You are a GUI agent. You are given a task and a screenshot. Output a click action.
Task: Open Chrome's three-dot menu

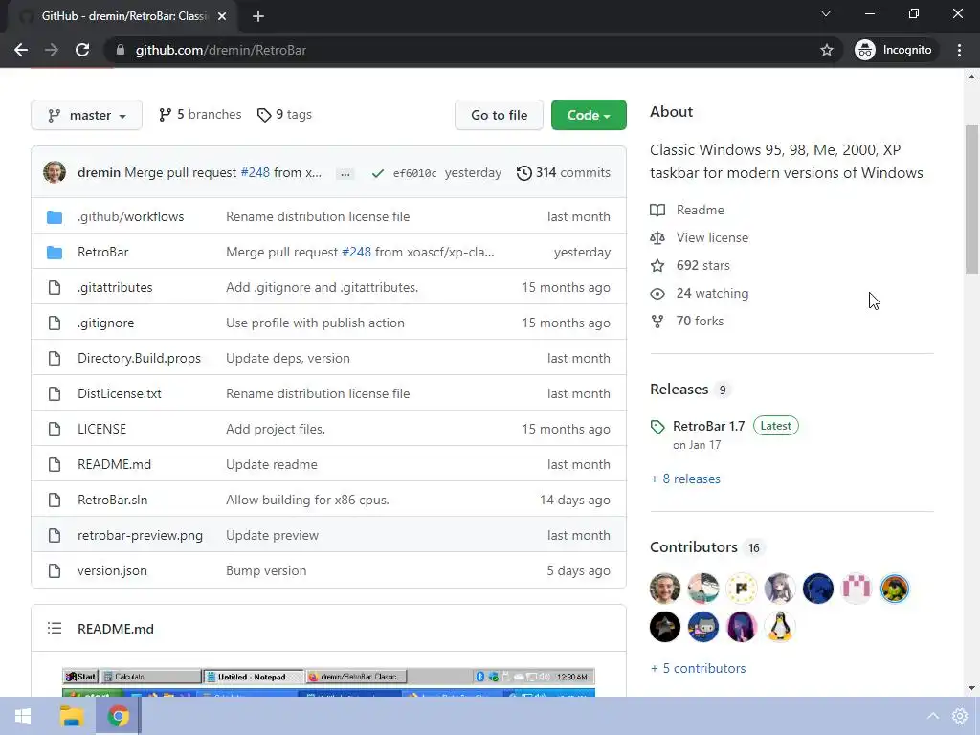(x=959, y=50)
